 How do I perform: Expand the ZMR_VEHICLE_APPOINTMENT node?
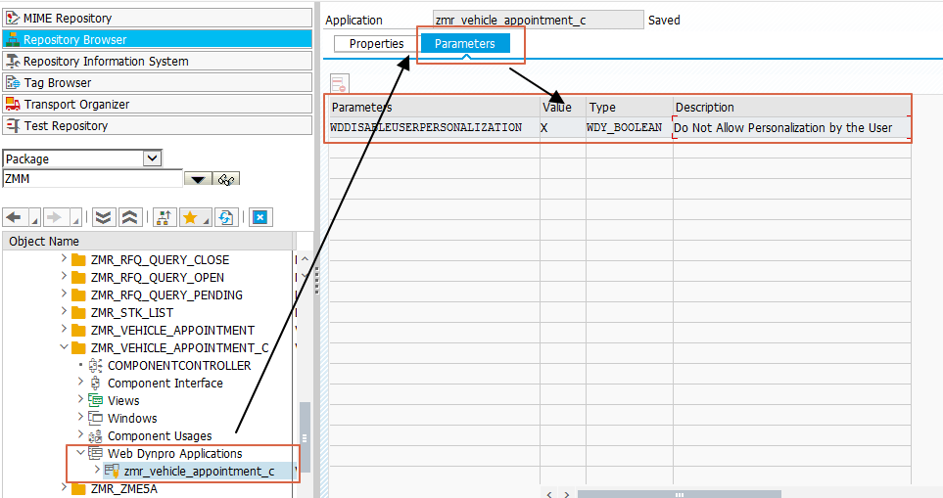64,329
